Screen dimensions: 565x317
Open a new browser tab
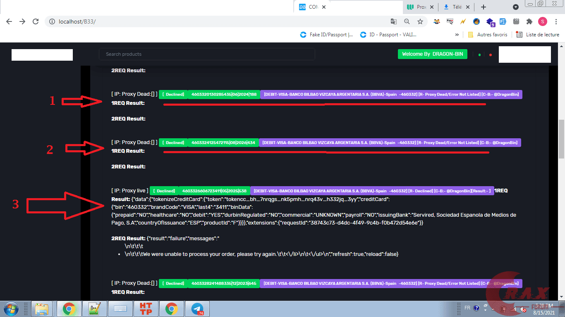[484, 7]
